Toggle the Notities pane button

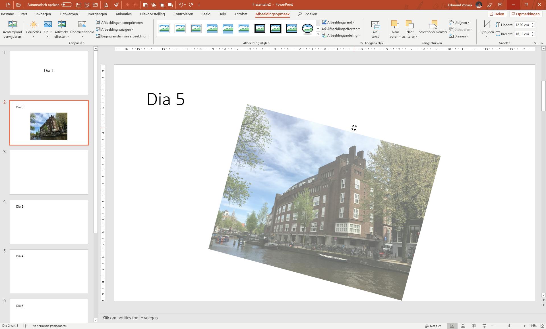[433, 326]
